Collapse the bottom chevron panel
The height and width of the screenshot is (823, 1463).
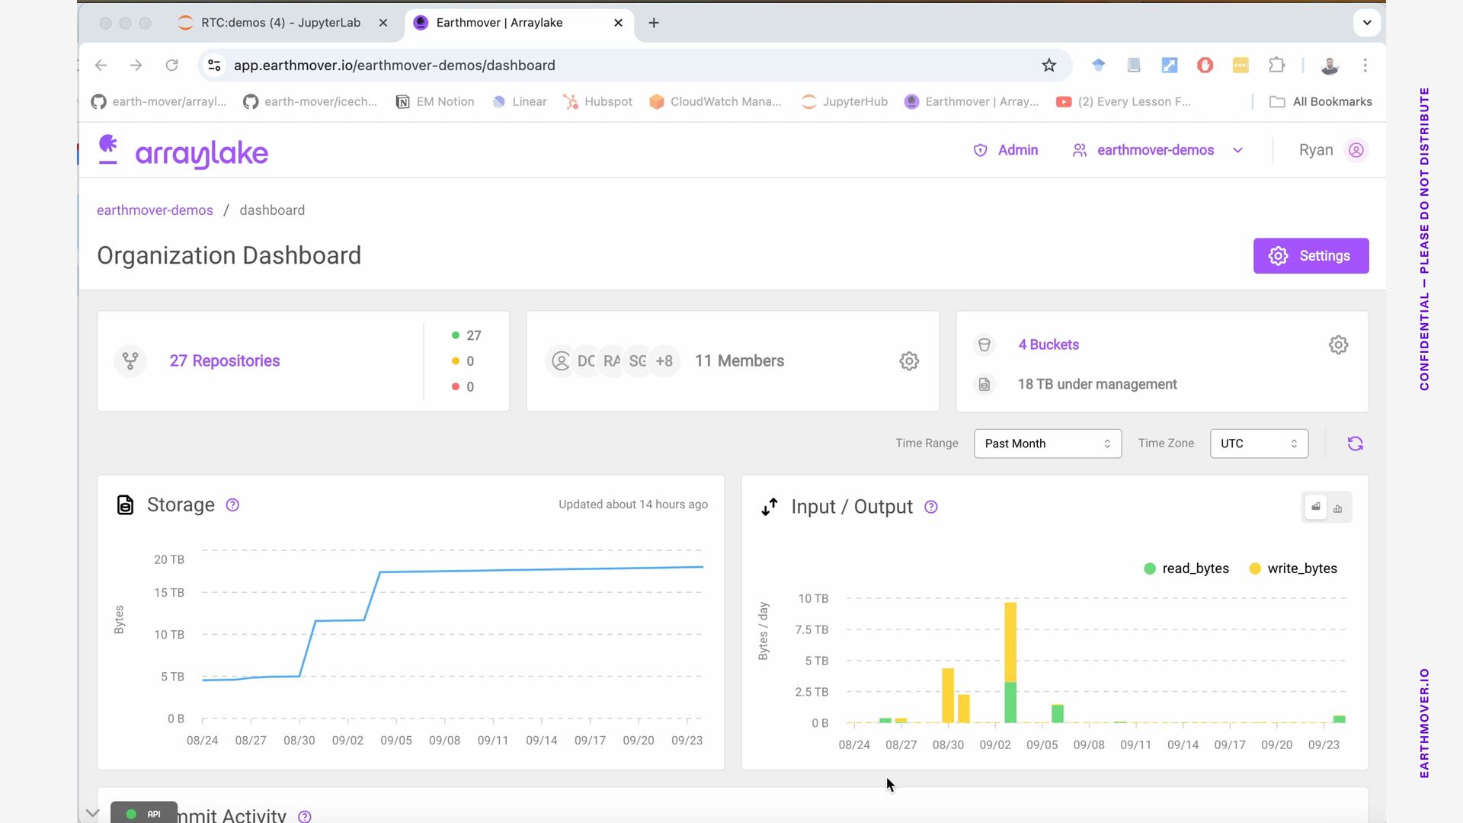92,813
